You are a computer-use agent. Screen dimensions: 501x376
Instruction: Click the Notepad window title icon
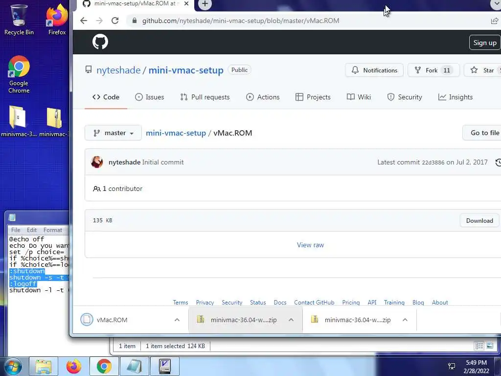click(12, 217)
